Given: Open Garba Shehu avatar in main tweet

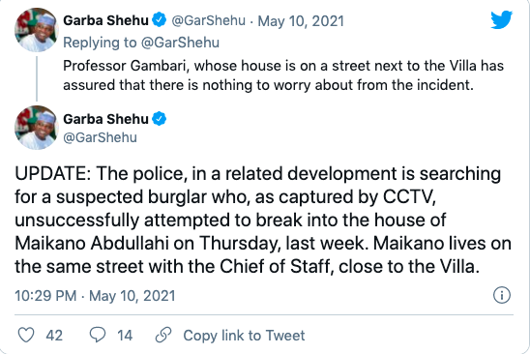Looking at the screenshot, I should [37, 128].
